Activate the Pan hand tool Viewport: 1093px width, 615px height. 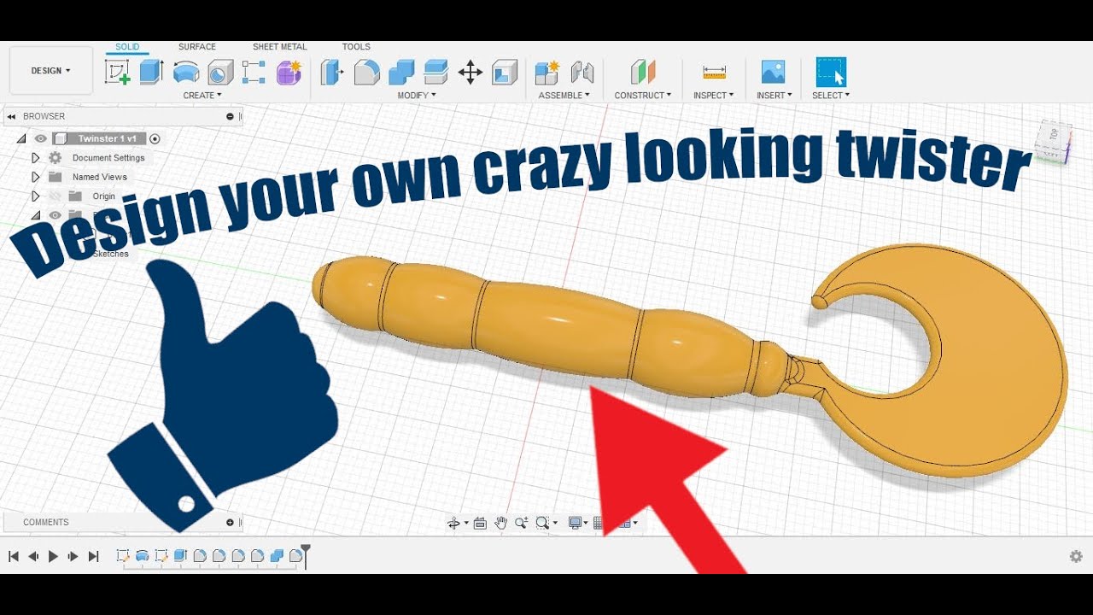(x=500, y=523)
